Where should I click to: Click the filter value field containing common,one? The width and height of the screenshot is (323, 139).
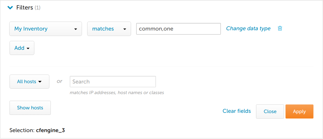click(x=178, y=29)
